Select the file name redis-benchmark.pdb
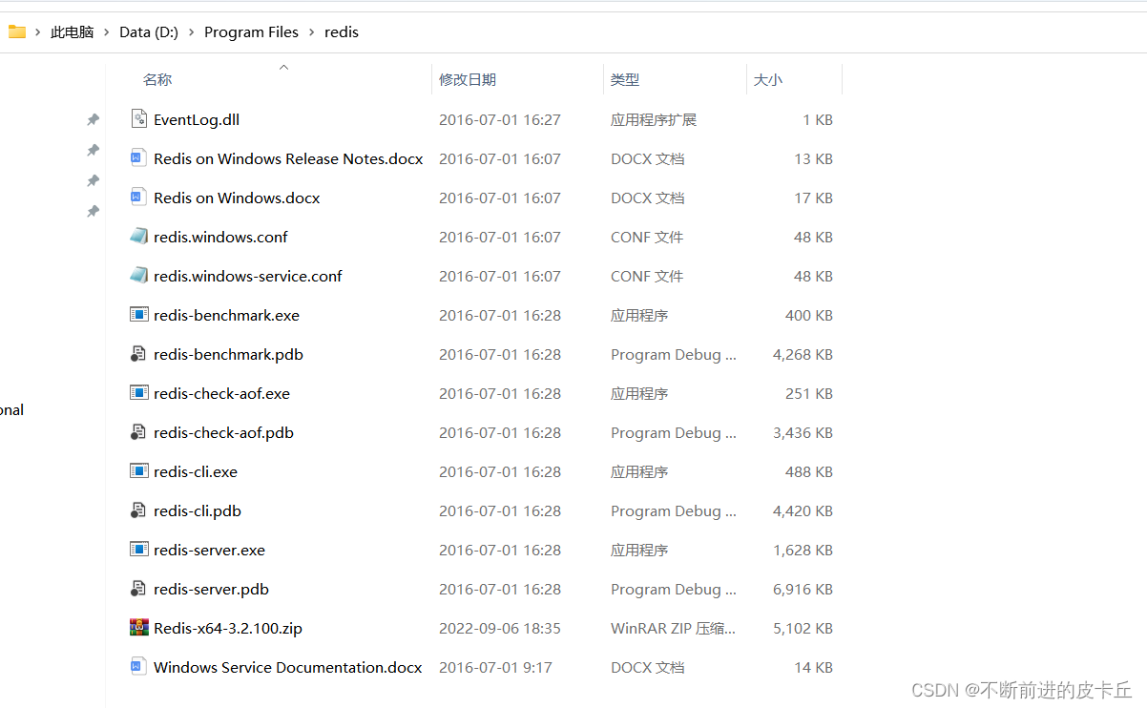Viewport: 1147px width, 708px height. (228, 354)
